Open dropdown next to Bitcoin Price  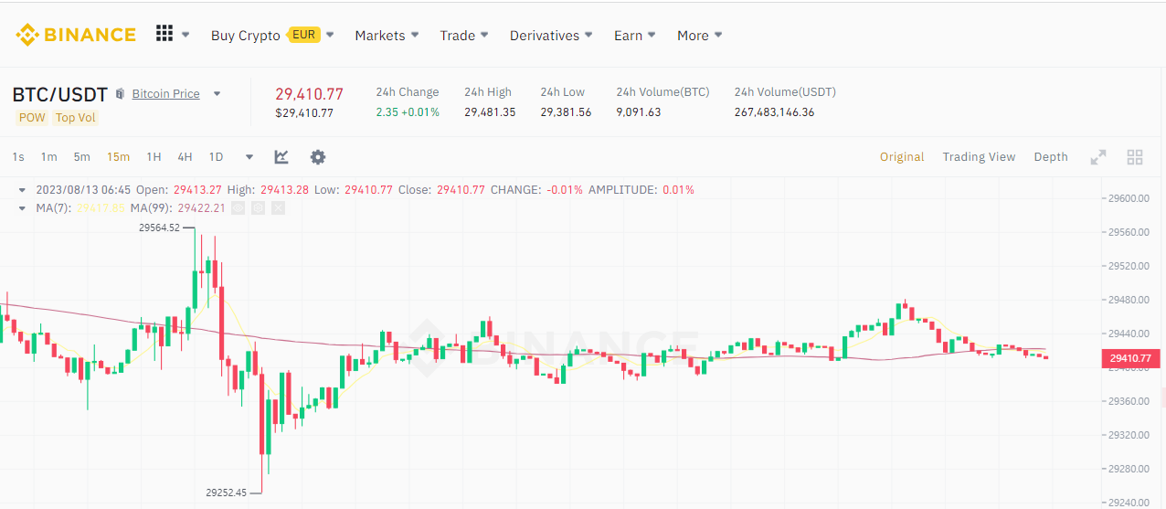[x=217, y=94]
